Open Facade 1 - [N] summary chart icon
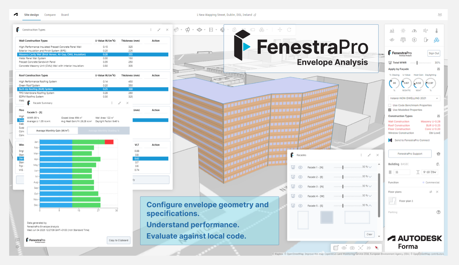 point(293,167)
